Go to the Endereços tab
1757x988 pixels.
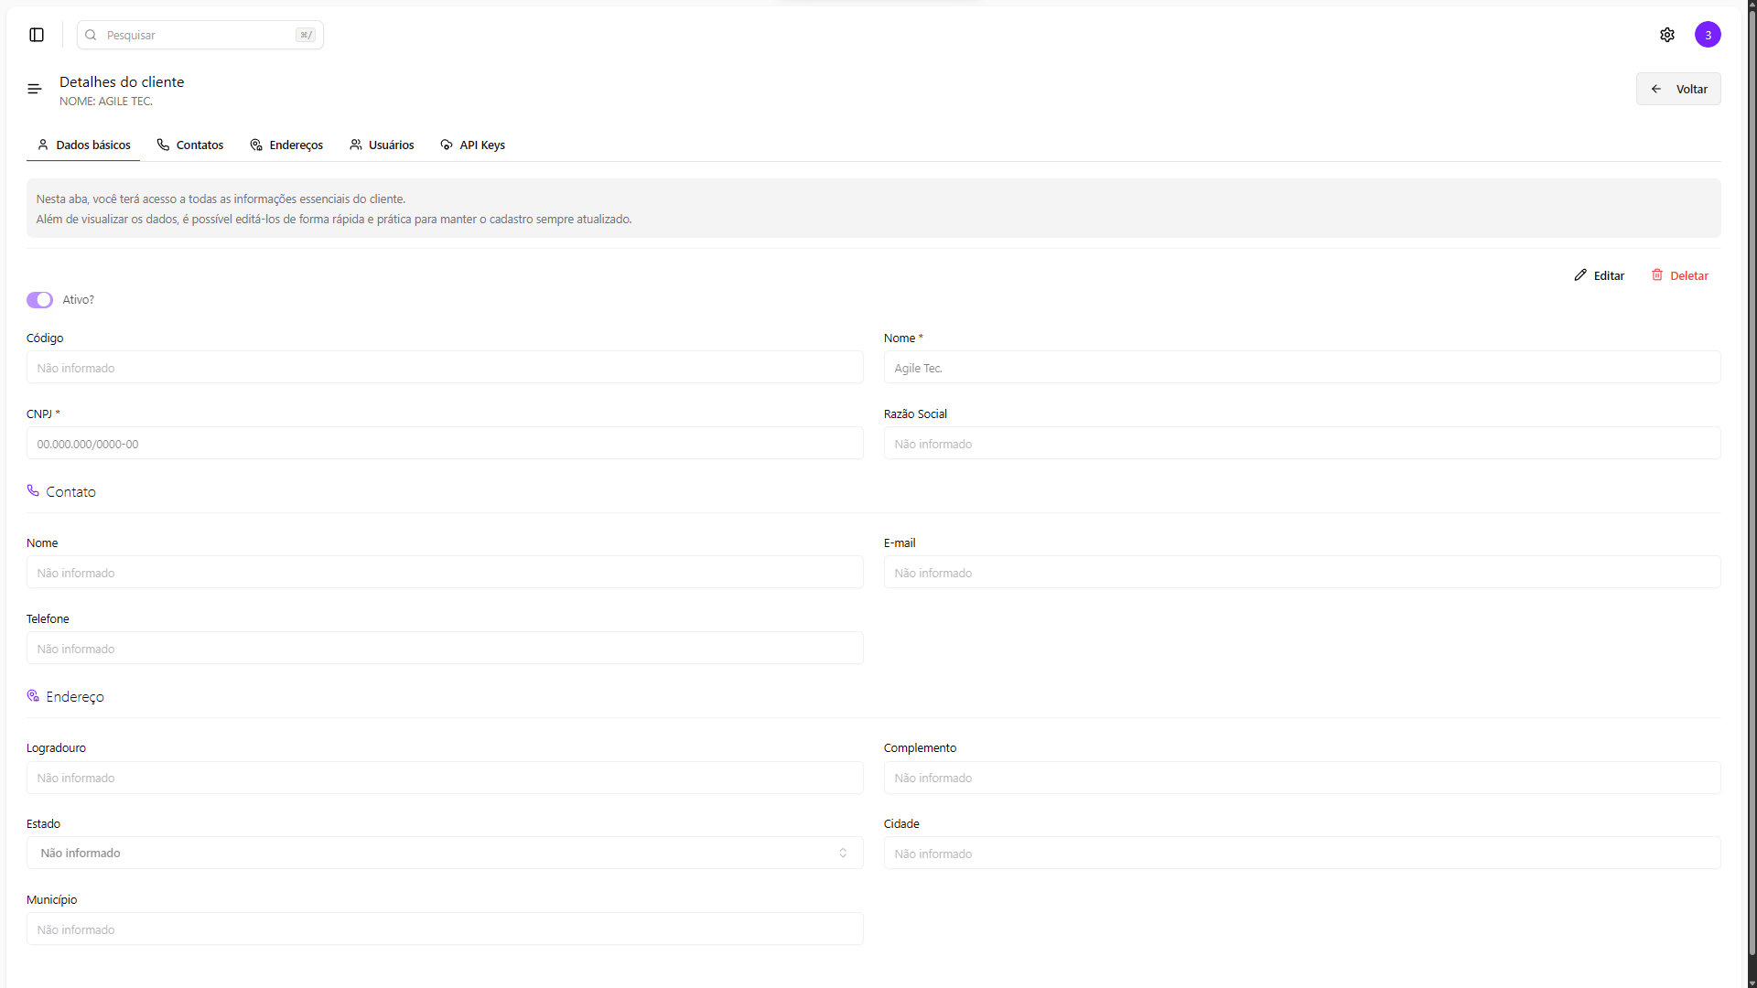tap(286, 145)
